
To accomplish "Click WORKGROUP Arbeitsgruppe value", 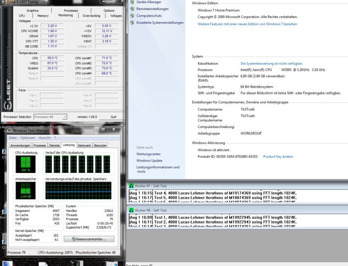I will tap(251, 133).
